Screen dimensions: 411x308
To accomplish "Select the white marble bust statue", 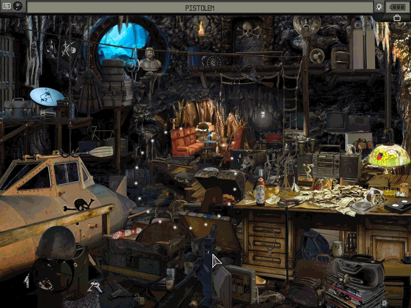I will [x=150, y=61].
